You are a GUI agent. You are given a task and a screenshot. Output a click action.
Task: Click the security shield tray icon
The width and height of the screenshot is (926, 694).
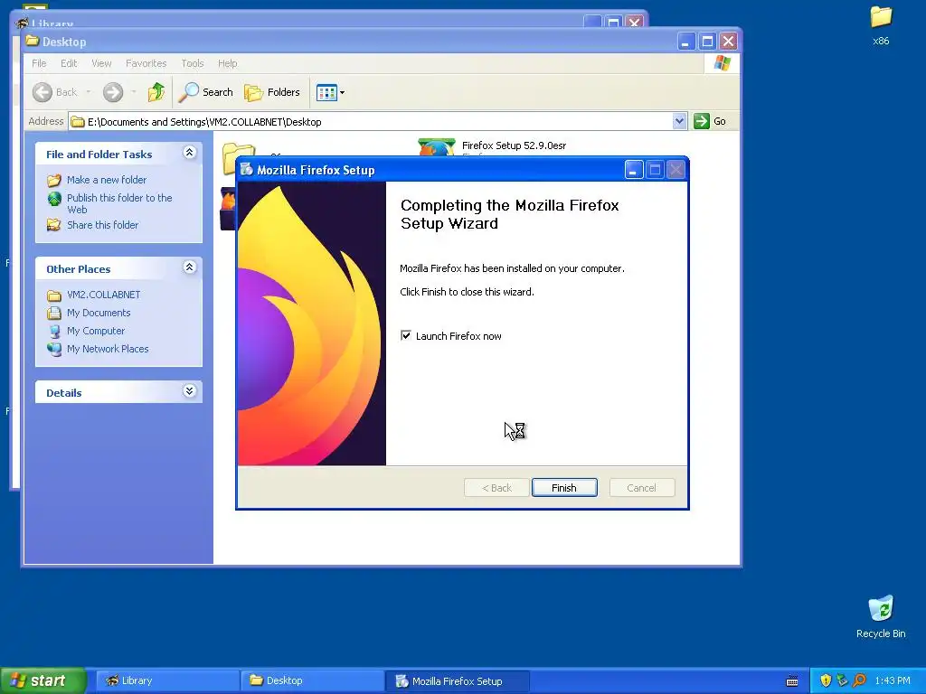pyautogui.click(x=826, y=680)
